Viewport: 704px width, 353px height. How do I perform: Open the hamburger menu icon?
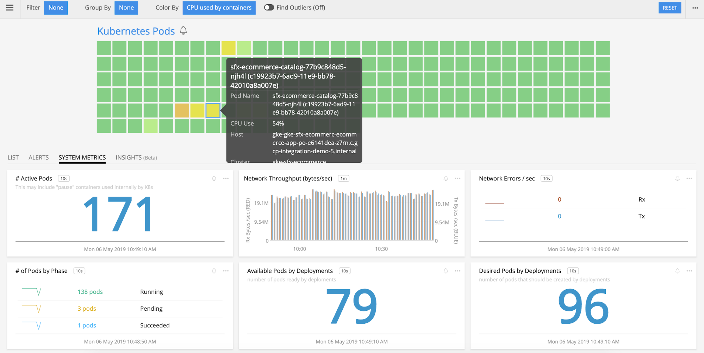coord(10,8)
